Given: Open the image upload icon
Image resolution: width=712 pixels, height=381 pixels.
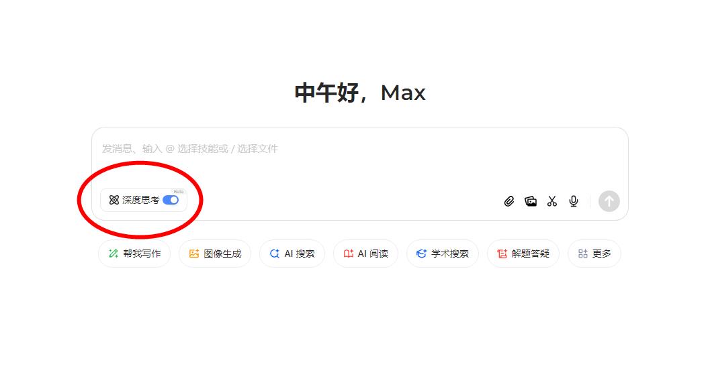Looking at the screenshot, I should [531, 201].
